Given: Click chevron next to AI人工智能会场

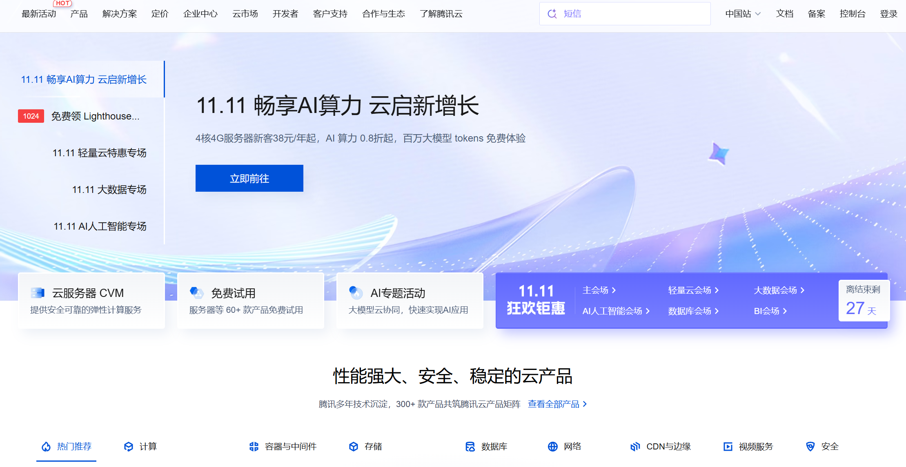Looking at the screenshot, I should click(648, 311).
